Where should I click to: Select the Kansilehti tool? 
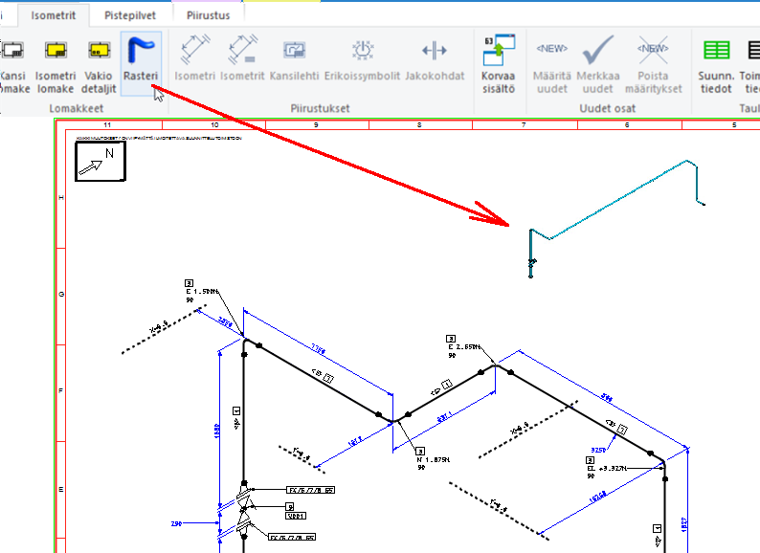click(x=293, y=51)
